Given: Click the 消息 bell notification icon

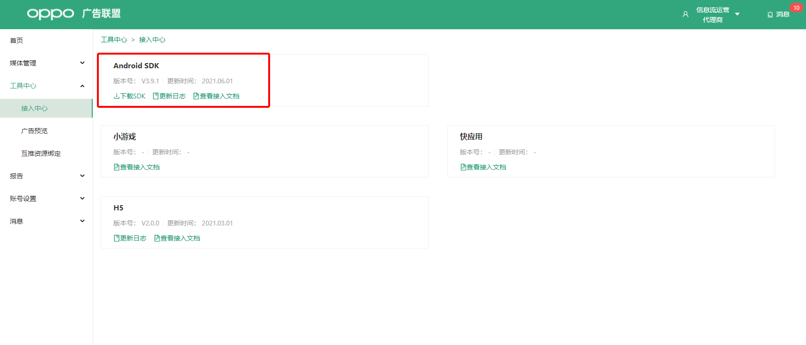Looking at the screenshot, I should [x=770, y=15].
